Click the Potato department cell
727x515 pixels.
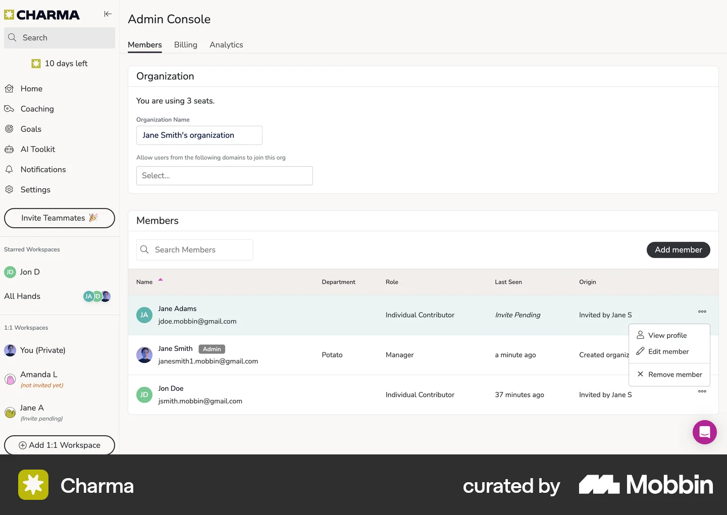point(332,355)
